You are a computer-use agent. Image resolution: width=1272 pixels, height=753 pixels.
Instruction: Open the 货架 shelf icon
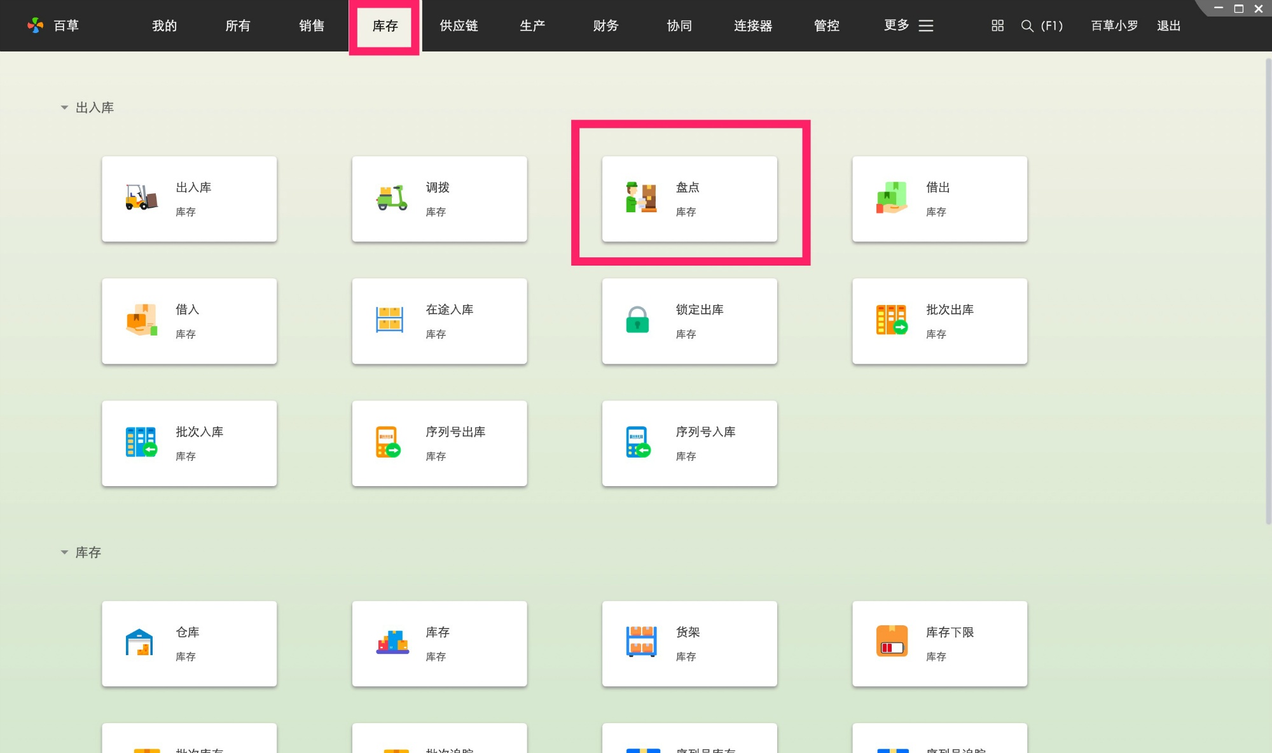641,642
